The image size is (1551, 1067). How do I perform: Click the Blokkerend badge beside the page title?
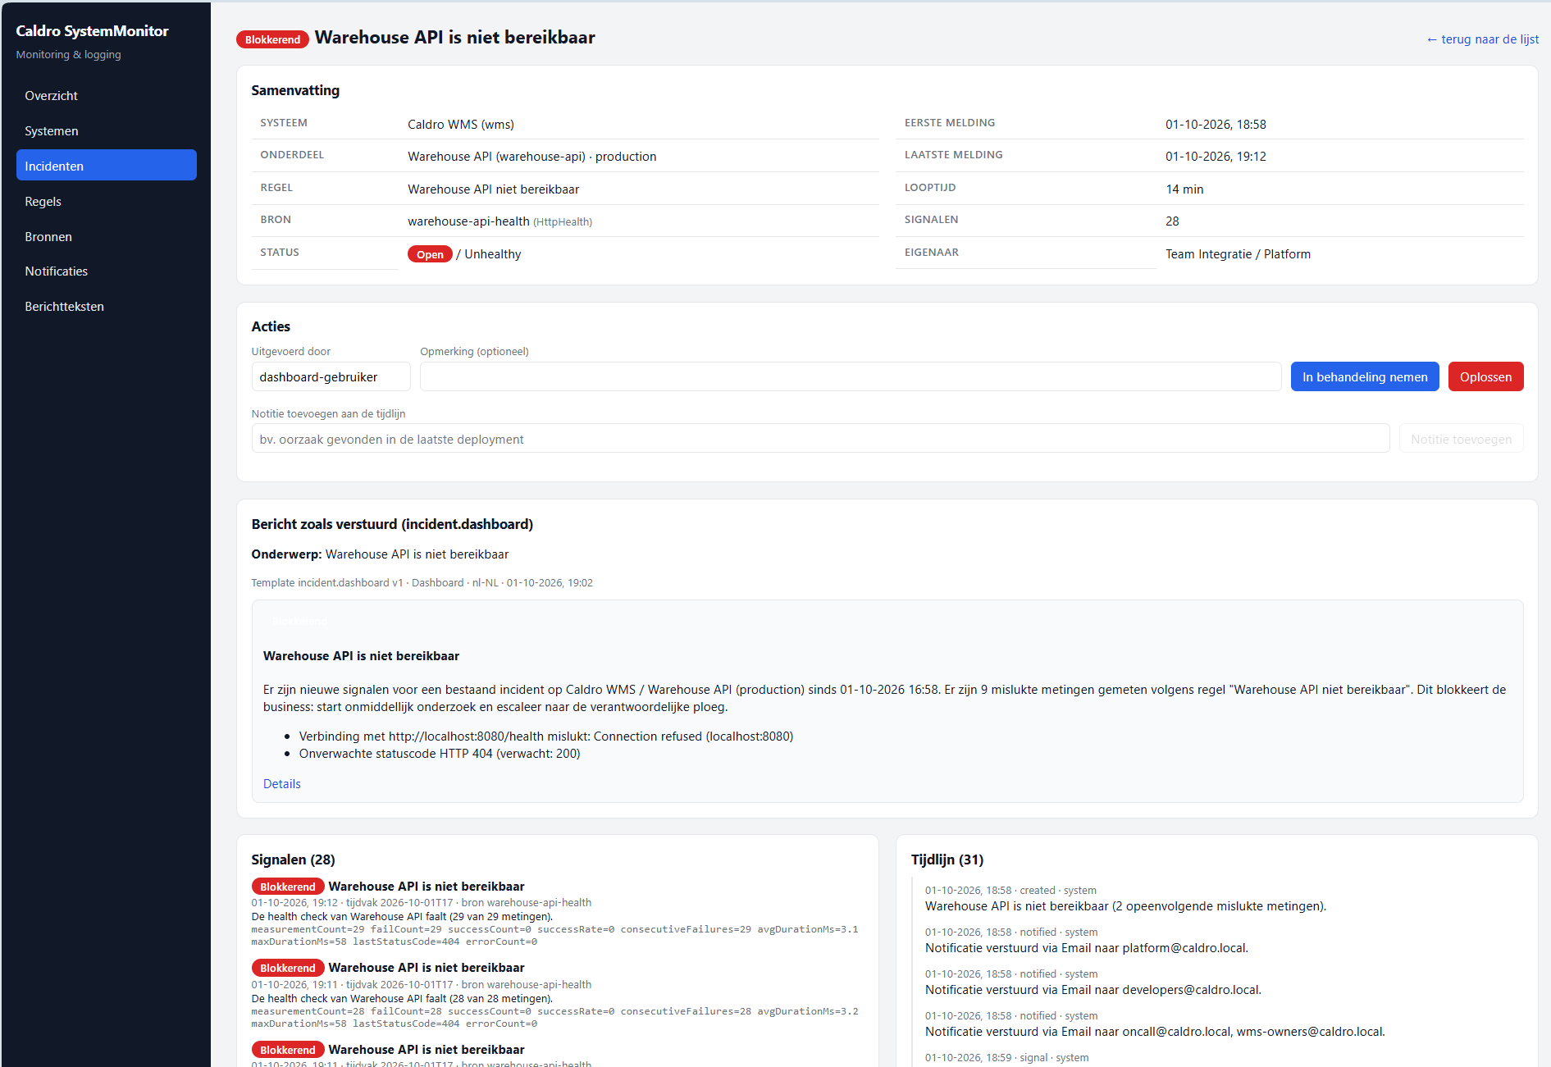[273, 39]
